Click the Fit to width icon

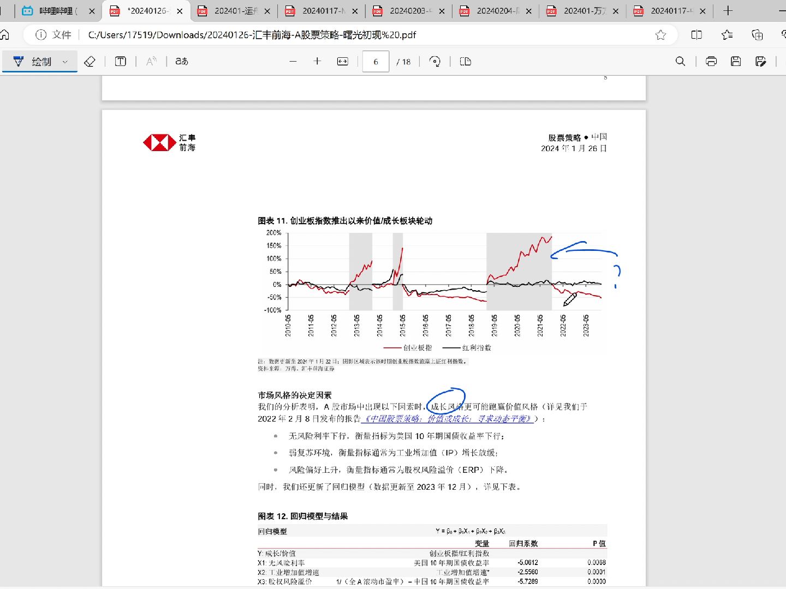click(343, 62)
